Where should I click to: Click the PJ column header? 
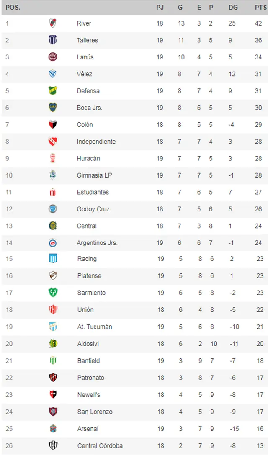[160, 8]
